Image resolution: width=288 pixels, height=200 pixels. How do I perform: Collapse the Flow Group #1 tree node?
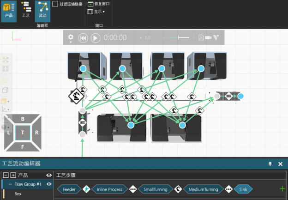[x=10, y=184]
